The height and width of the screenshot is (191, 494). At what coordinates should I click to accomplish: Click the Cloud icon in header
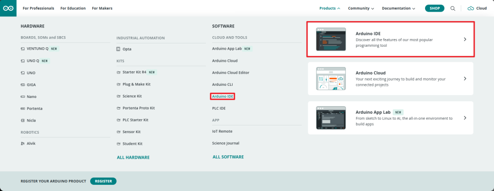tap(471, 9)
